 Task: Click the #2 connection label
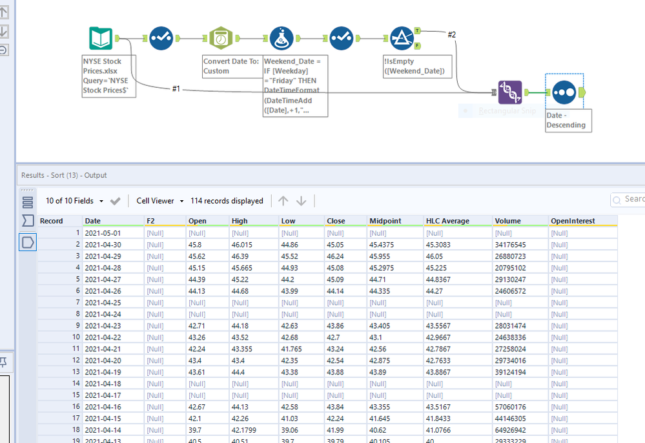(452, 35)
